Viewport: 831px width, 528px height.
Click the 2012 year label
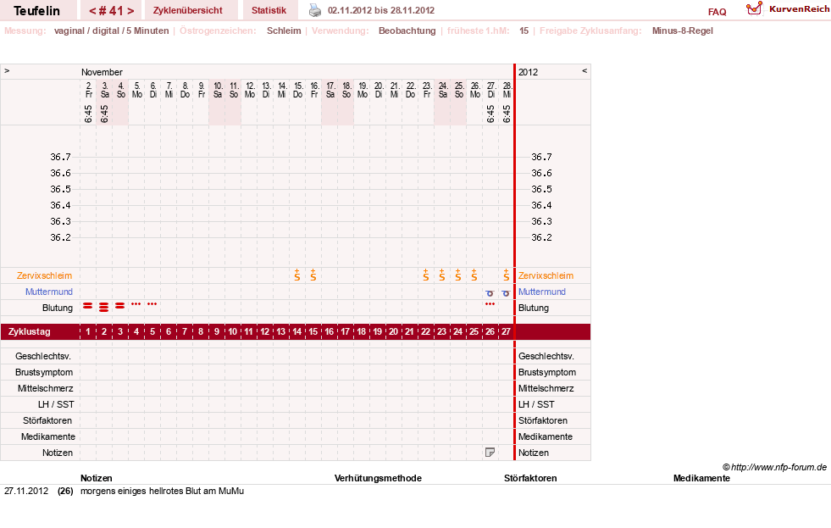pos(528,72)
